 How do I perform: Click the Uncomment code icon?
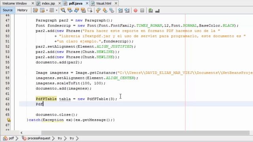pos(157,11)
